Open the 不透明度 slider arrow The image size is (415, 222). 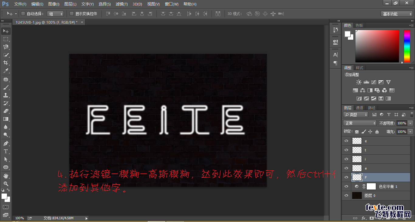411,123
